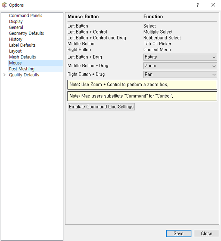Select the Display options category
The width and height of the screenshot is (221, 241).
[16, 21]
